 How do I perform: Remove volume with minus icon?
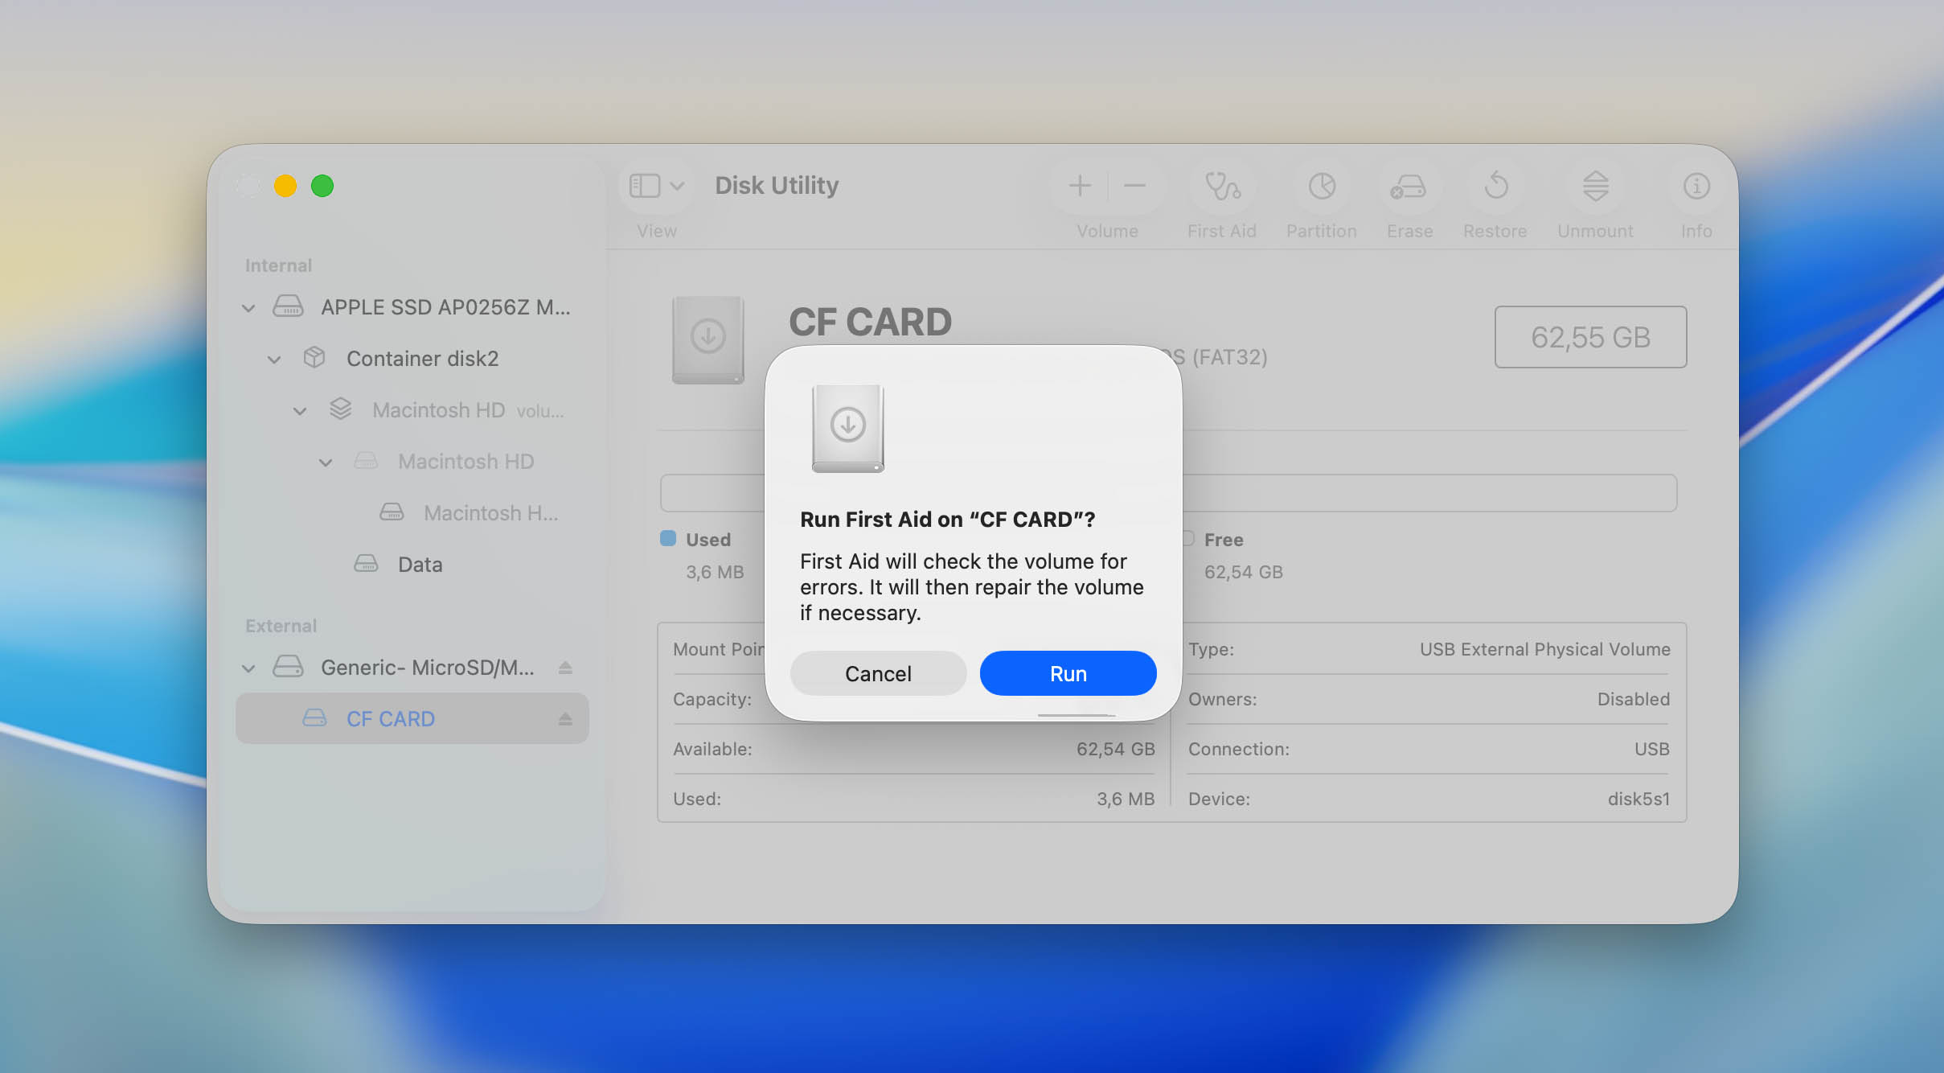[x=1134, y=187]
